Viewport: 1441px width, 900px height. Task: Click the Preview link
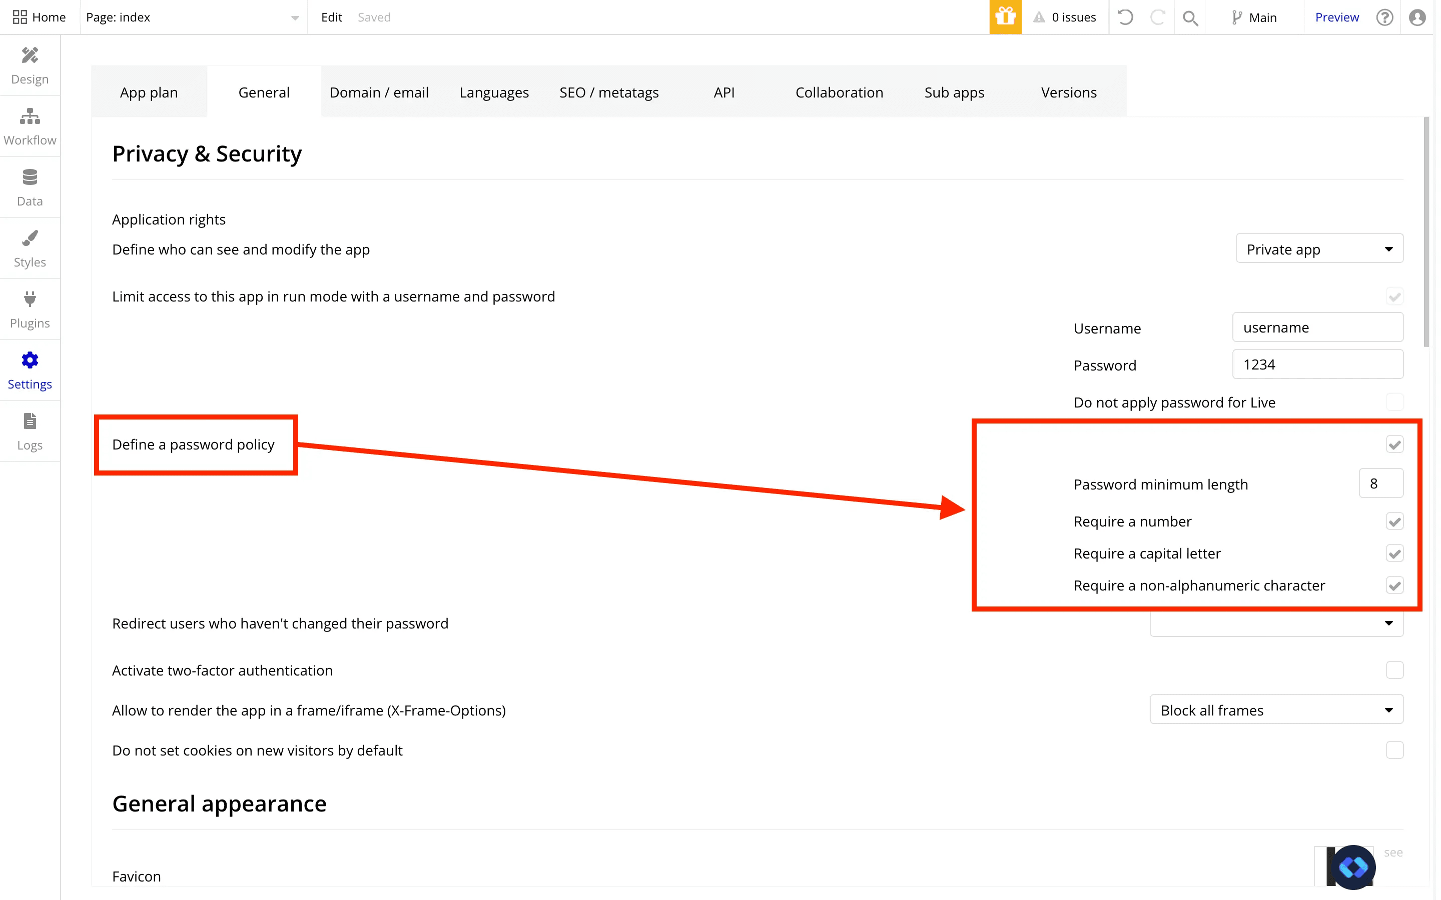[x=1337, y=17]
